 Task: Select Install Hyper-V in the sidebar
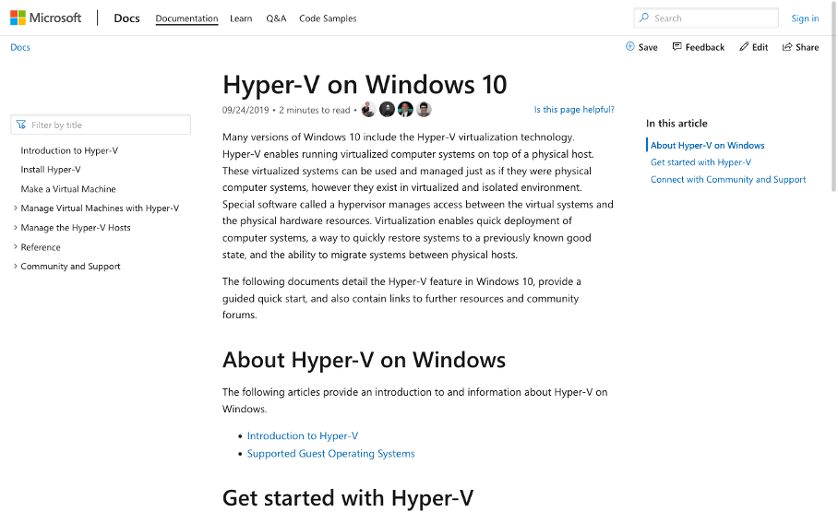[51, 170]
